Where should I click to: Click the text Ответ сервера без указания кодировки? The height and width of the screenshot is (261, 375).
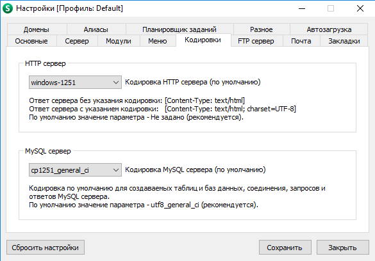[x=96, y=100]
